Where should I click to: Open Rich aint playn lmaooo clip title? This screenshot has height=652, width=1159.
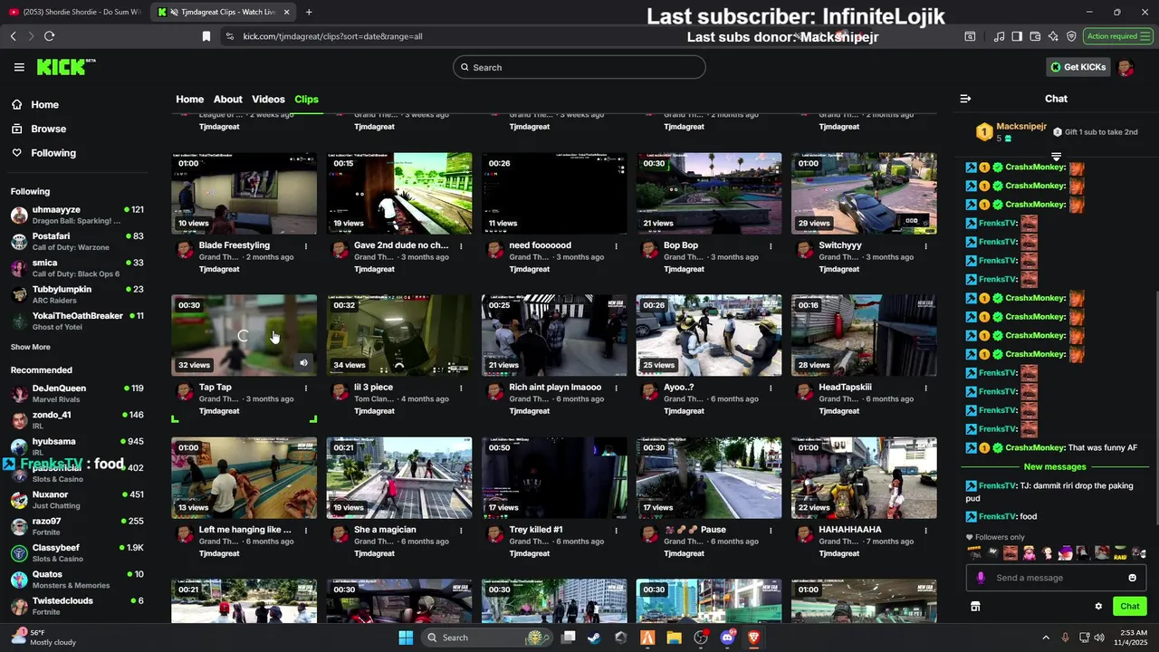(x=555, y=388)
